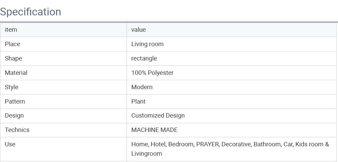Select the Style row label
Image resolution: width=338 pixels, height=162 pixels.
(11, 87)
